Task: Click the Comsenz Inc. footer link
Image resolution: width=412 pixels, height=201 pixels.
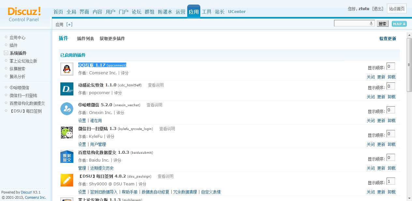Action: click(x=36, y=197)
